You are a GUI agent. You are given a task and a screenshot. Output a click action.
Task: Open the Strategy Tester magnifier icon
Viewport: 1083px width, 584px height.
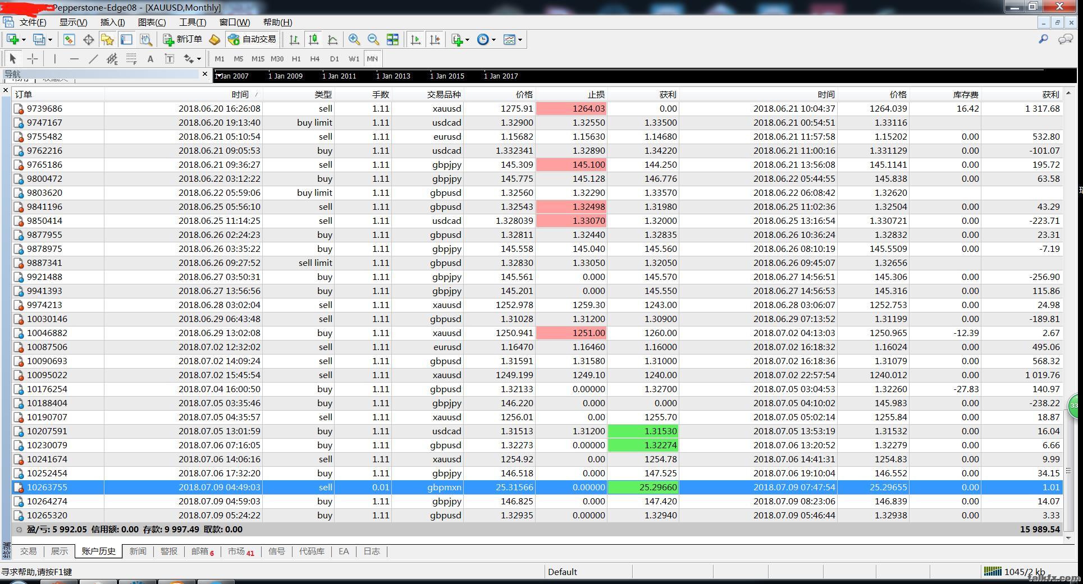[x=145, y=39]
